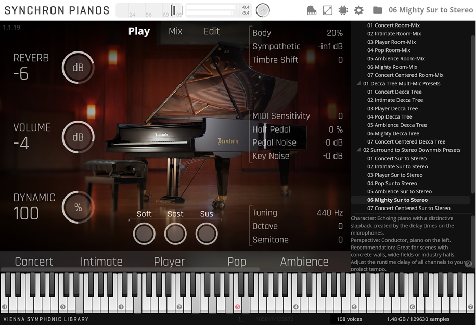
Task: Click the VOLUME dB knob
Action: pos(78,137)
